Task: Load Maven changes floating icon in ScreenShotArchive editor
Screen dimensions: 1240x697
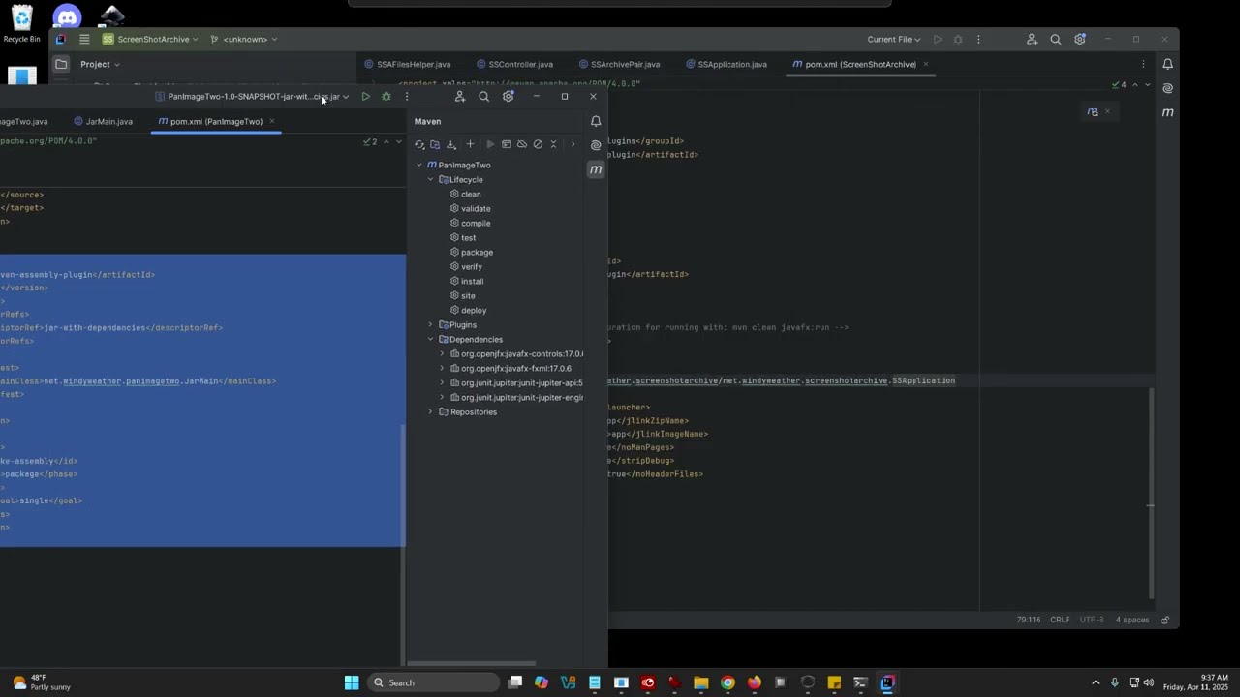Action: tap(1093, 112)
